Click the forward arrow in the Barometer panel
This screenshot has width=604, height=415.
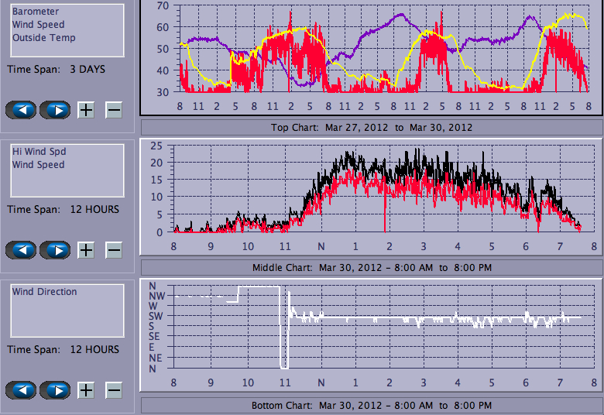tap(55, 110)
